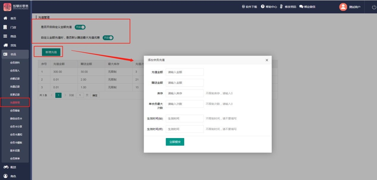Click the icon beside 修改密码
377x180 pixels.
click(281, 7)
